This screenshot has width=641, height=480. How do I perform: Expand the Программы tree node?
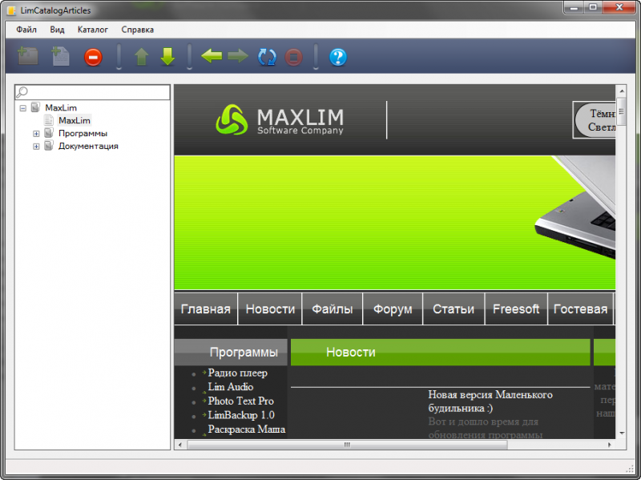[36, 134]
